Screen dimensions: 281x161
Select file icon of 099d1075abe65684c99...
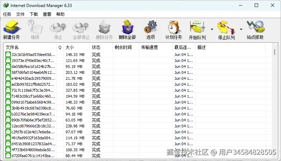(x=8, y=102)
